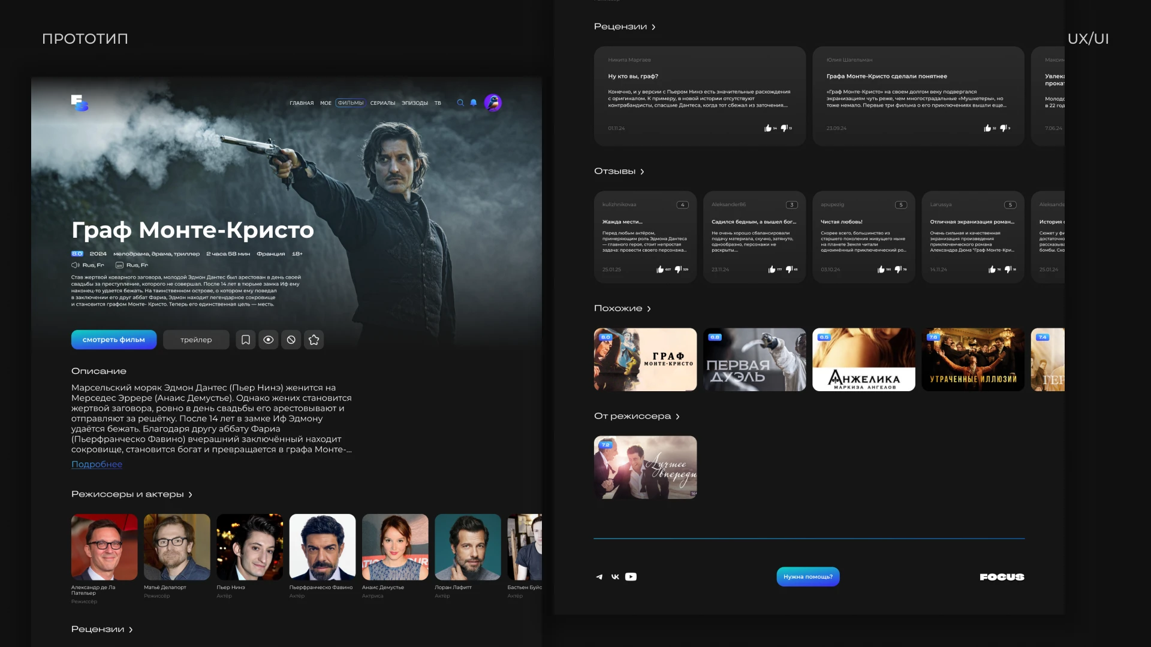Like the review "Ну кто вы, граф?"

[768, 128]
